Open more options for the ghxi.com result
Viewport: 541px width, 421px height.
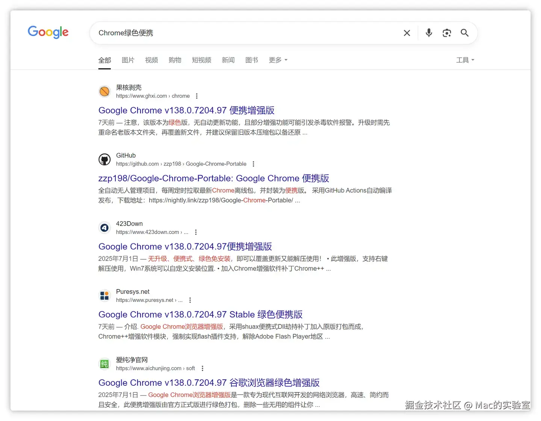tap(196, 96)
